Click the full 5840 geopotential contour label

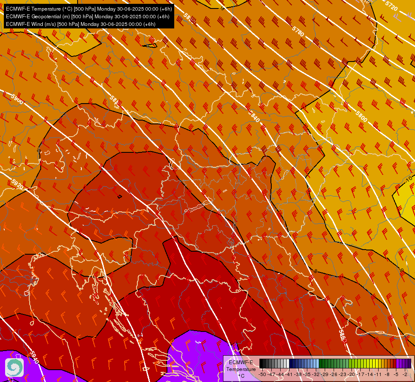click(254, 116)
